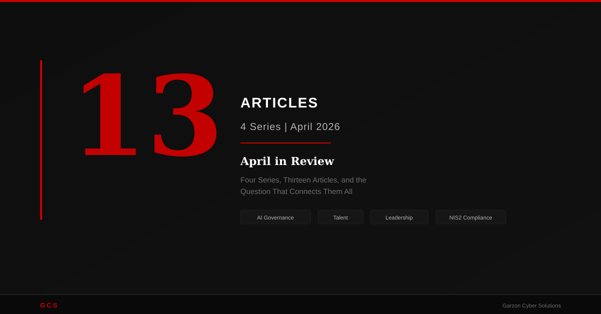
Task: Click the '4 Series | April 2026' line
Action: [290, 127]
